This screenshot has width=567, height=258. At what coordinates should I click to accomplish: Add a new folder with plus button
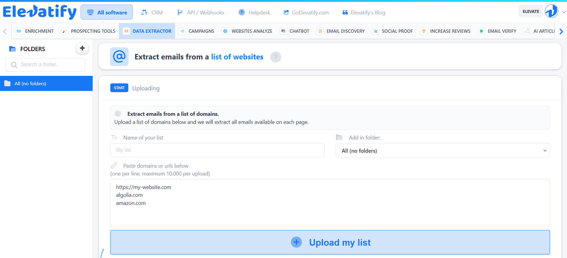coord(82,48)
